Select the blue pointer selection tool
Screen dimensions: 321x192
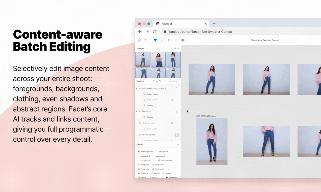[x=155, y=40]
